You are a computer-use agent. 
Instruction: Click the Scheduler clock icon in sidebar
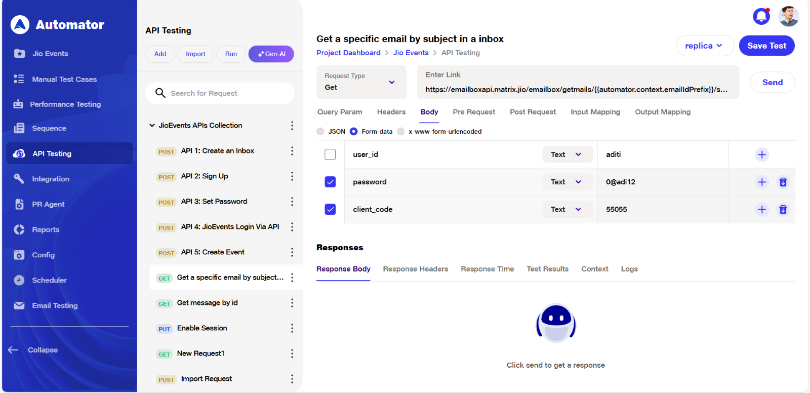coord(19,280)
